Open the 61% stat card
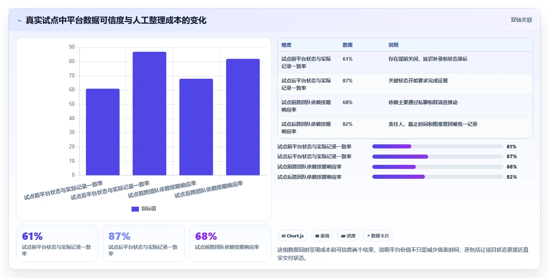549x278 pixels. (x=57, y=244)
